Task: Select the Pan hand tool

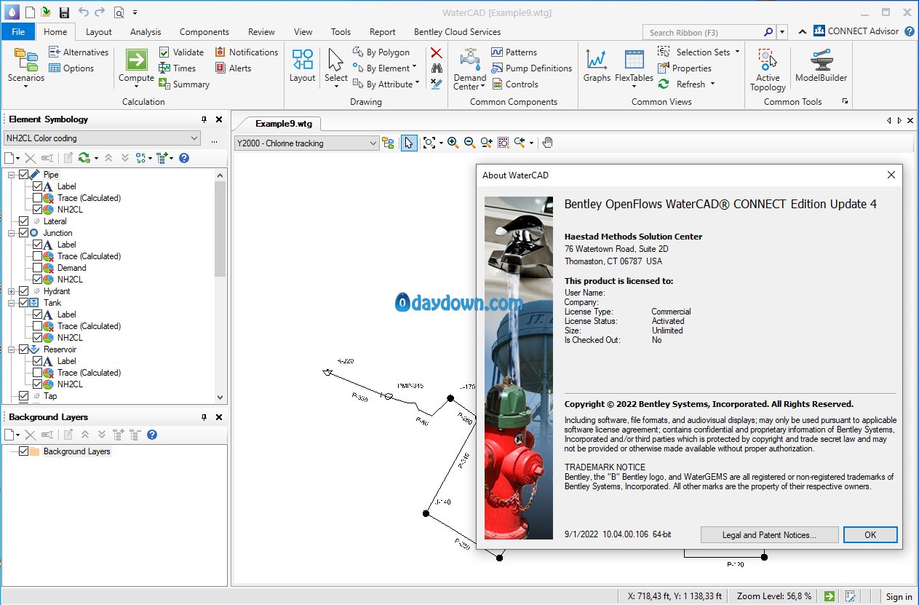Action: (548, 143)
